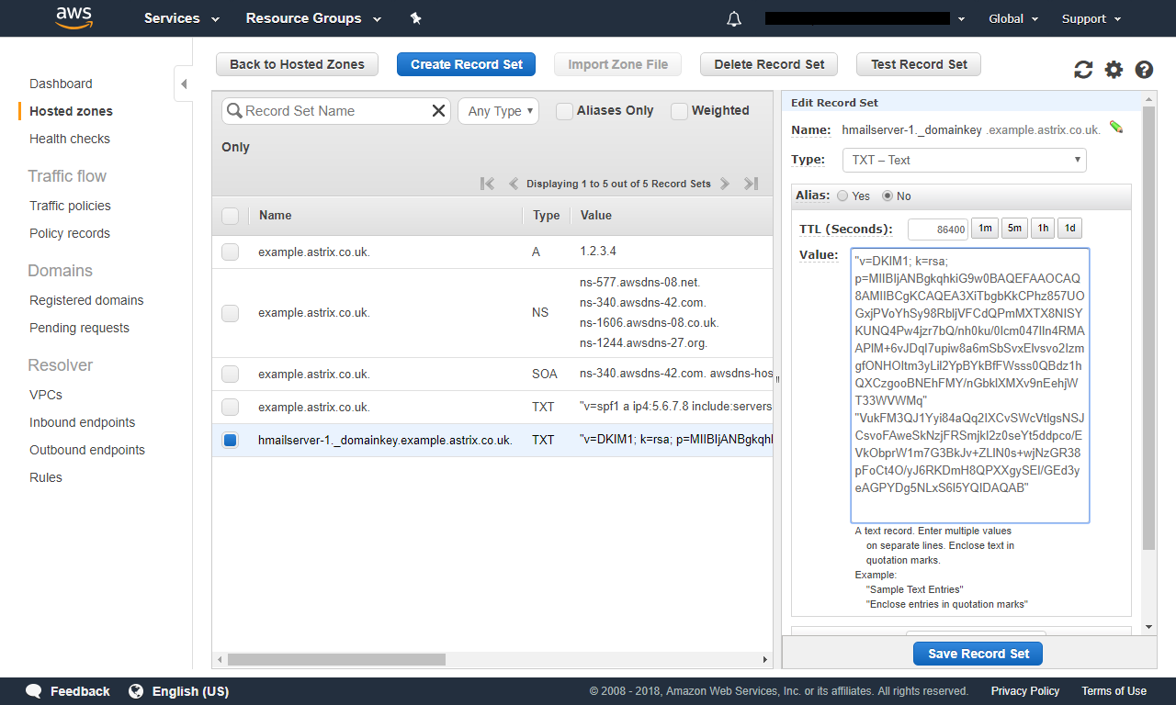
Task: Click the horizontal scrollbar of record list
Action: coord(336,659)
